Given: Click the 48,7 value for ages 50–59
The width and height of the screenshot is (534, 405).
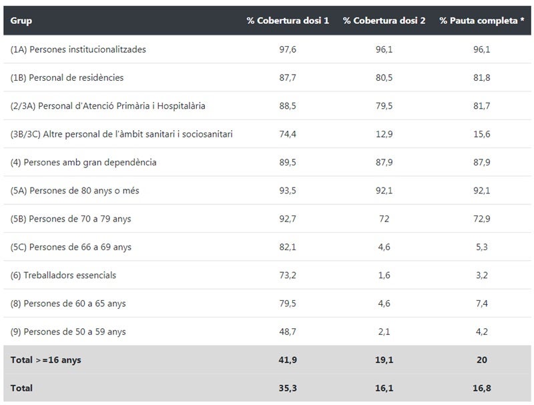Looking at the screenshot, I should 288,332.
